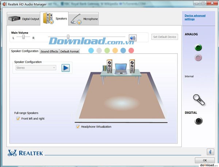Screen dimensions: 219x167
Task: Click the light blue color dot
Action: tap(91, 51)
